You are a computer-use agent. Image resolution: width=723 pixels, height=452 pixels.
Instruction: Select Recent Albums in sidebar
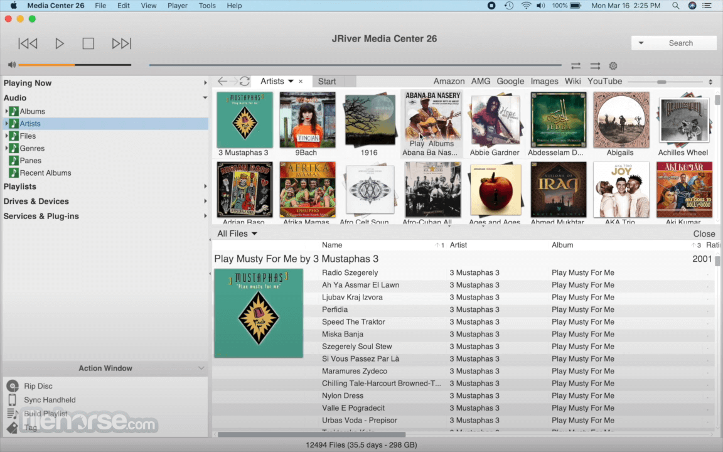tap(45, 173)
